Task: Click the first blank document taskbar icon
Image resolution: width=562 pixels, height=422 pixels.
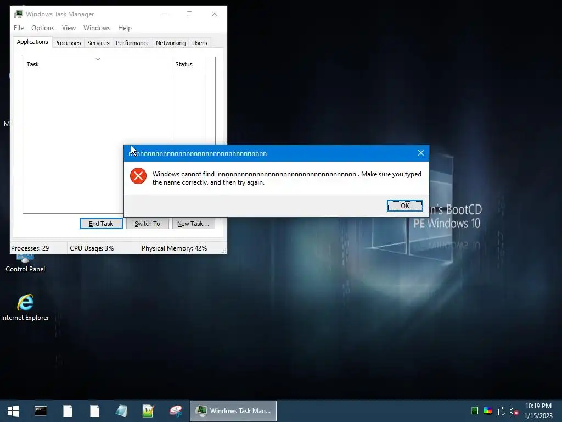Action: click(x=68, y=411)
